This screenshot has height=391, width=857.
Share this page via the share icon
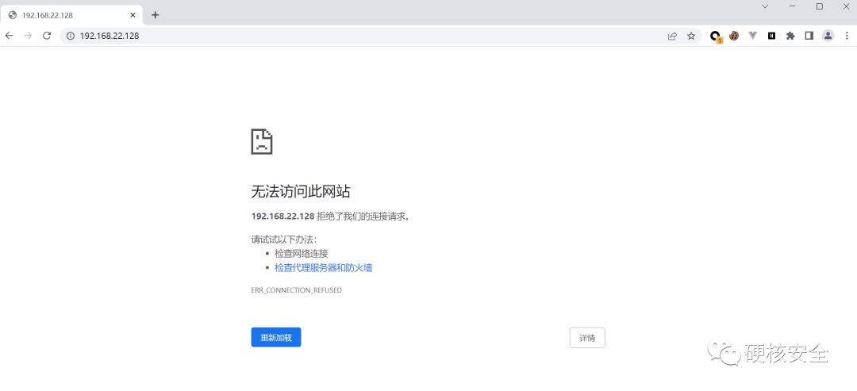(x=672, y=36)
